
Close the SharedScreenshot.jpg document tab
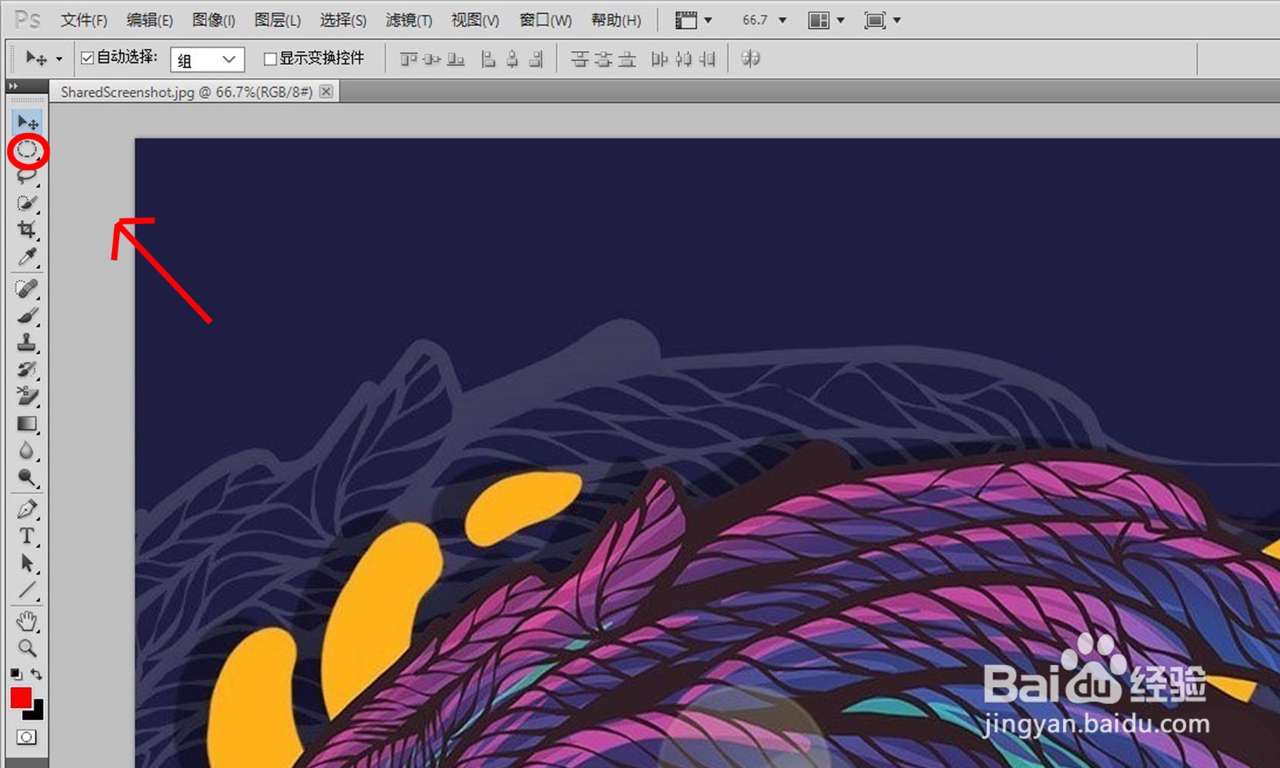(x=326, y=92)
